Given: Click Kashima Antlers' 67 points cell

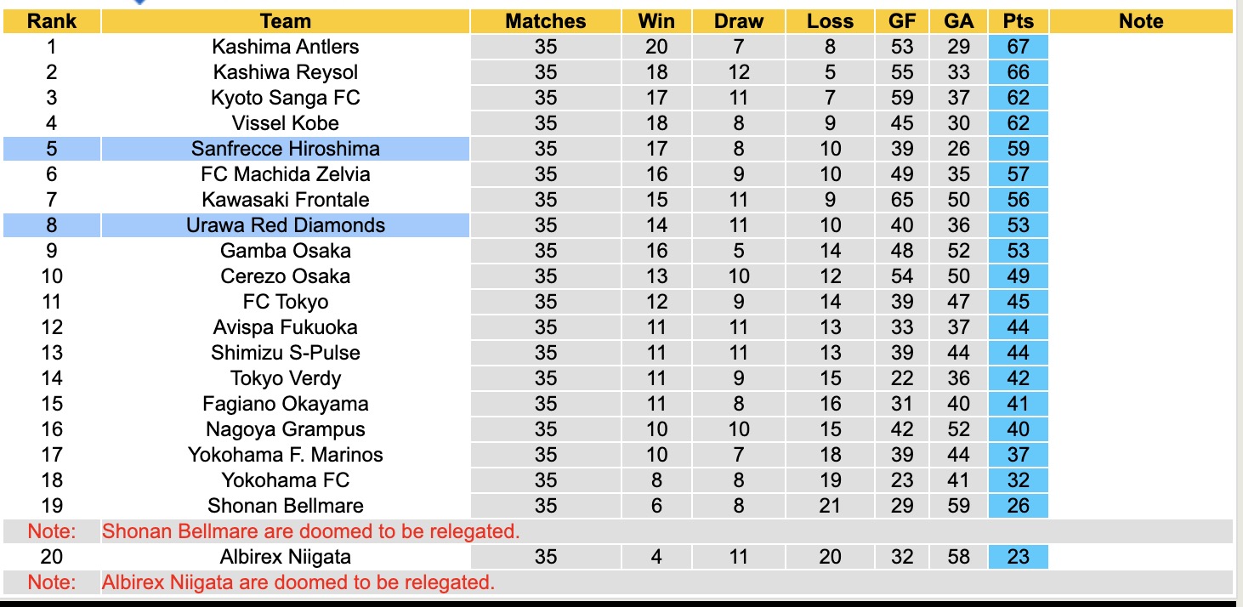Looking at the screenshot, I should pyautogui.click(x=1018, y=47).
